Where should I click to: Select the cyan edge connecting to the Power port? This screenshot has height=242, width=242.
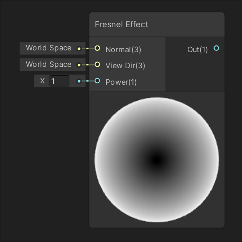point(88,81)
